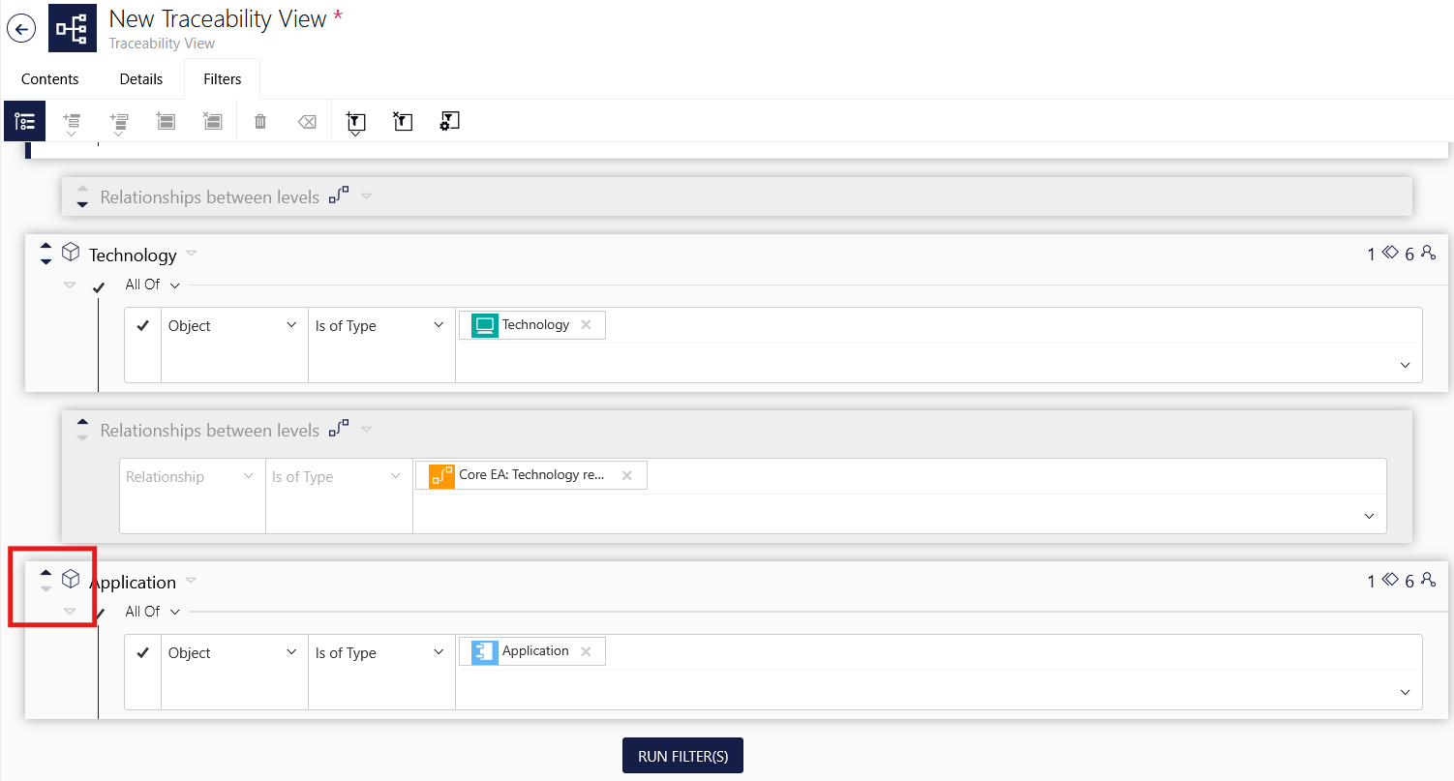1454x781 pixels.
Task: Click the RUN FILTER(S) button
Action: coord(682,757)
